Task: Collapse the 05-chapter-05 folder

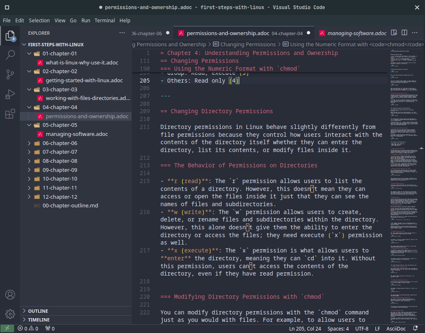Action: coord(29,125)
